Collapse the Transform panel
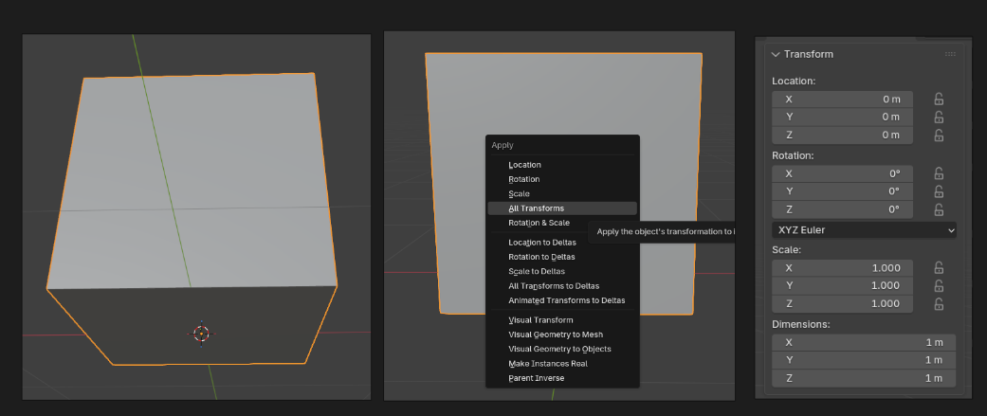This screenshot has height=416, width=987. (x=777, y=54)
